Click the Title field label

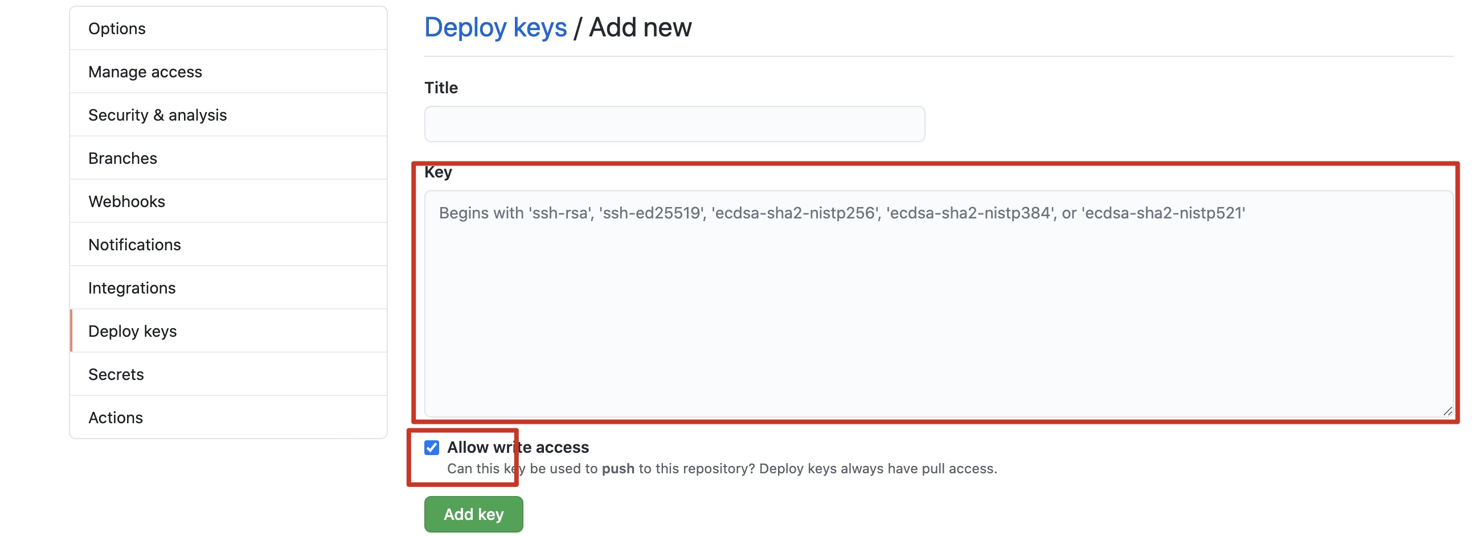(x=441, y=88)
